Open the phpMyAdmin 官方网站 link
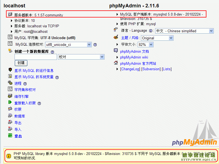This screenshot has height=164, width=219. 138,64
